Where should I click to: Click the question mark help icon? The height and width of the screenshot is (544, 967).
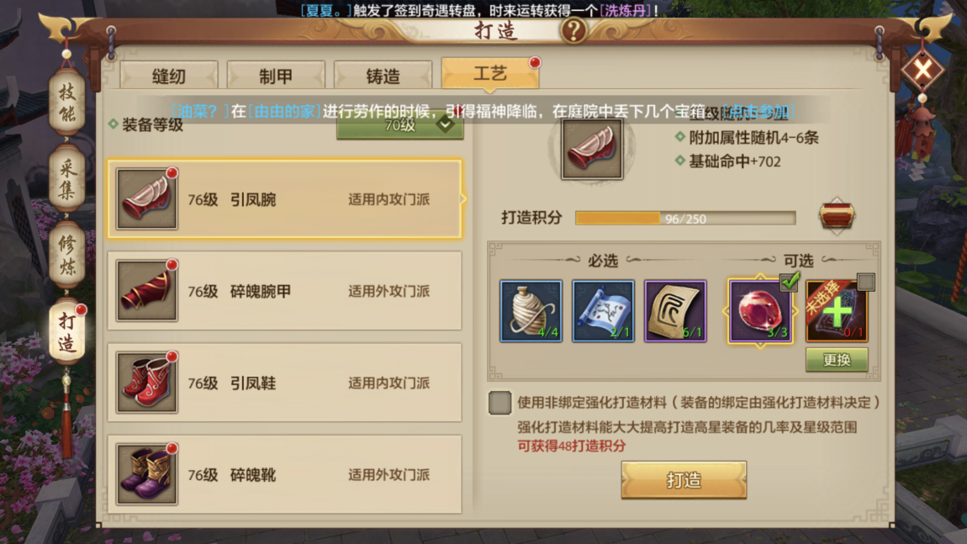pos(573,30)
